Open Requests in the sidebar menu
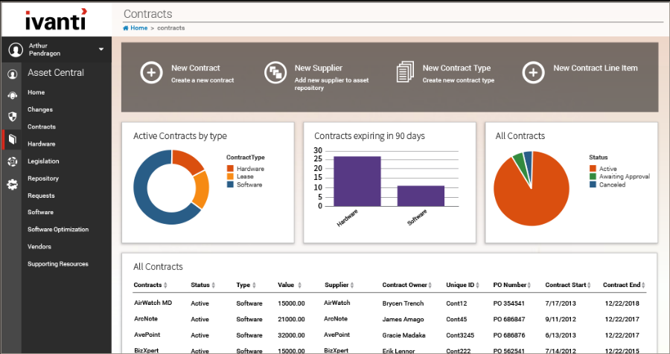The image size is (670, 354). pyautogui.click(x=41, y=196)
